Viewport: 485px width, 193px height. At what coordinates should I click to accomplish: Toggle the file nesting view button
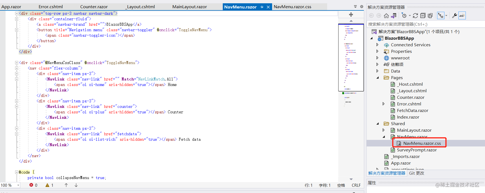[x=441, y=16]
